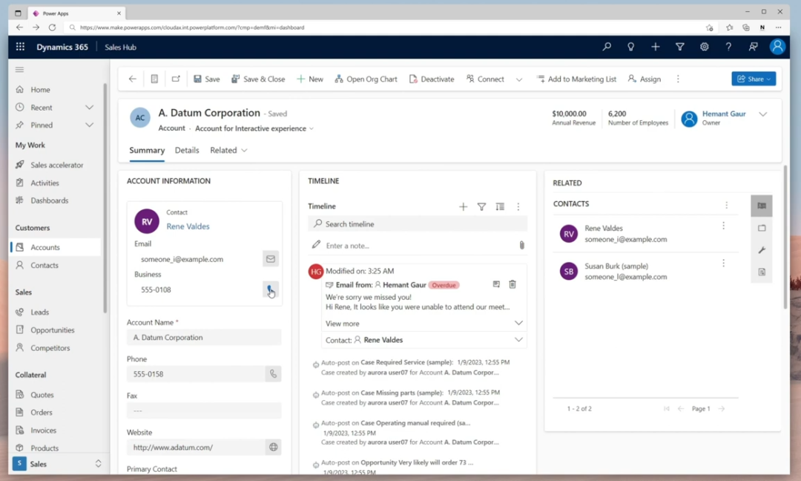Open owner Hemant Gaur link
The height and width of the screenshot is (481, 801).
724,114
